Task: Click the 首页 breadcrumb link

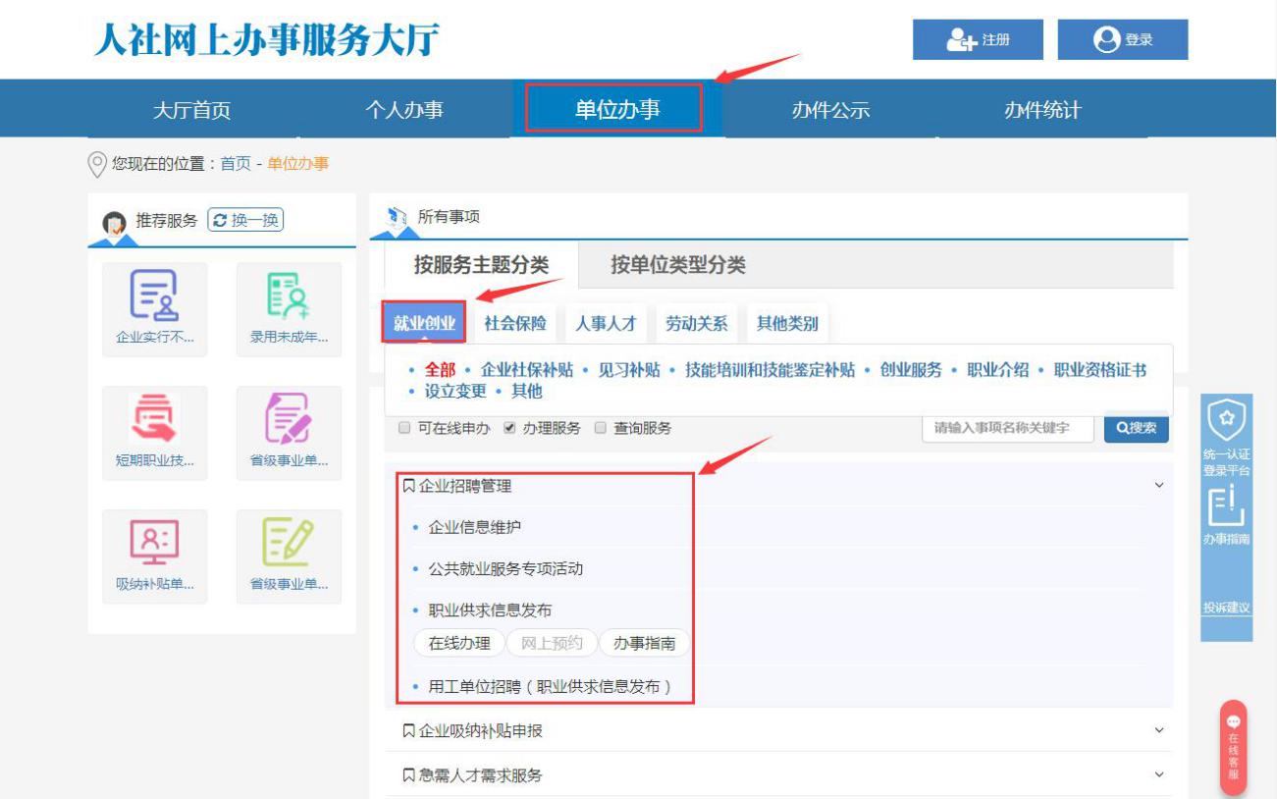Action: point(236,164)
